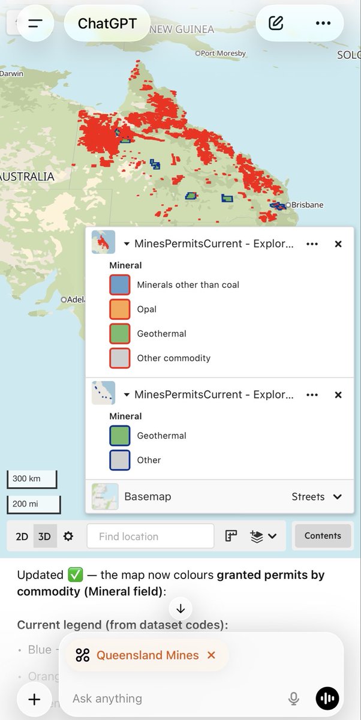
Task: Open the ChatGPT sidebar menu
Action: [35, 23]
